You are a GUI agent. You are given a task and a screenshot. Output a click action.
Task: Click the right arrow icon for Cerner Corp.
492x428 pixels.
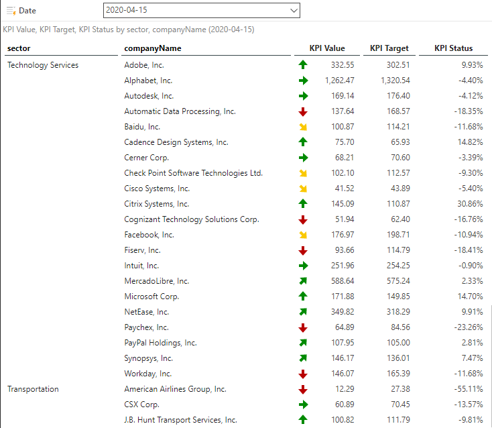pos(303,158)
